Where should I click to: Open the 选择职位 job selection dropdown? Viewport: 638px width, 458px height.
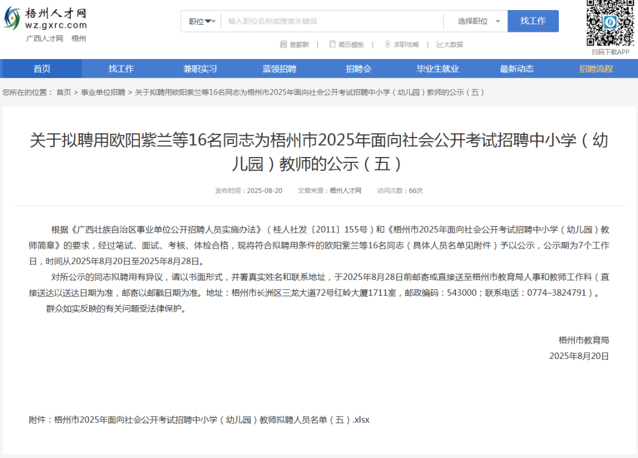coord(476,21)
